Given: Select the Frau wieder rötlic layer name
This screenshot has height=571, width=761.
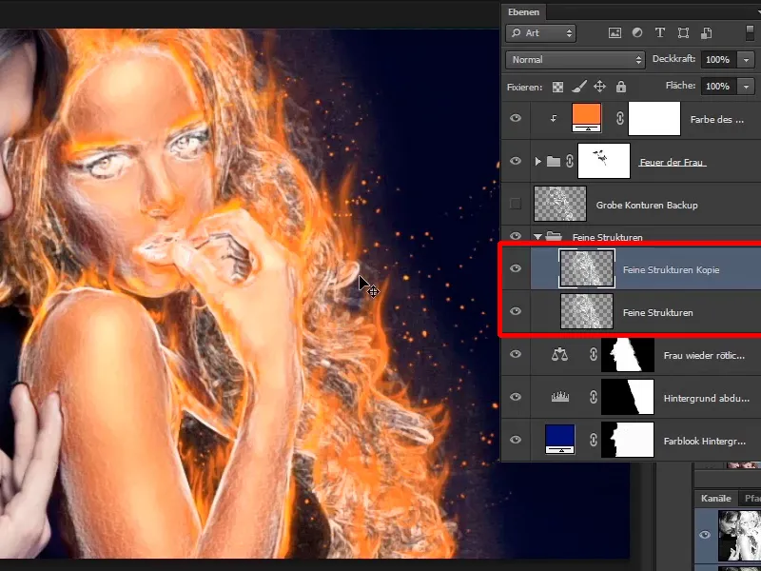Looking at the screenshot, I should click(704, 355).
